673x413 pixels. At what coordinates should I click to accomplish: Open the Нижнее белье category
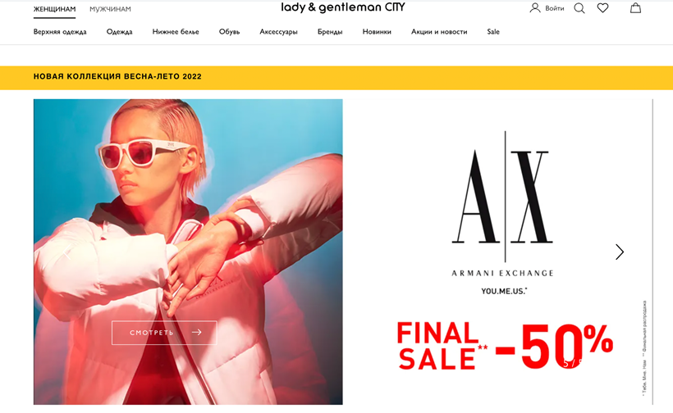point(176,32)
